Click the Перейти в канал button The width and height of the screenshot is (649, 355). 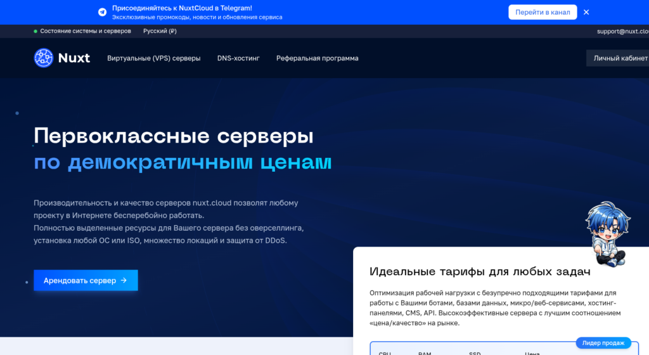(x=543, y=12)
